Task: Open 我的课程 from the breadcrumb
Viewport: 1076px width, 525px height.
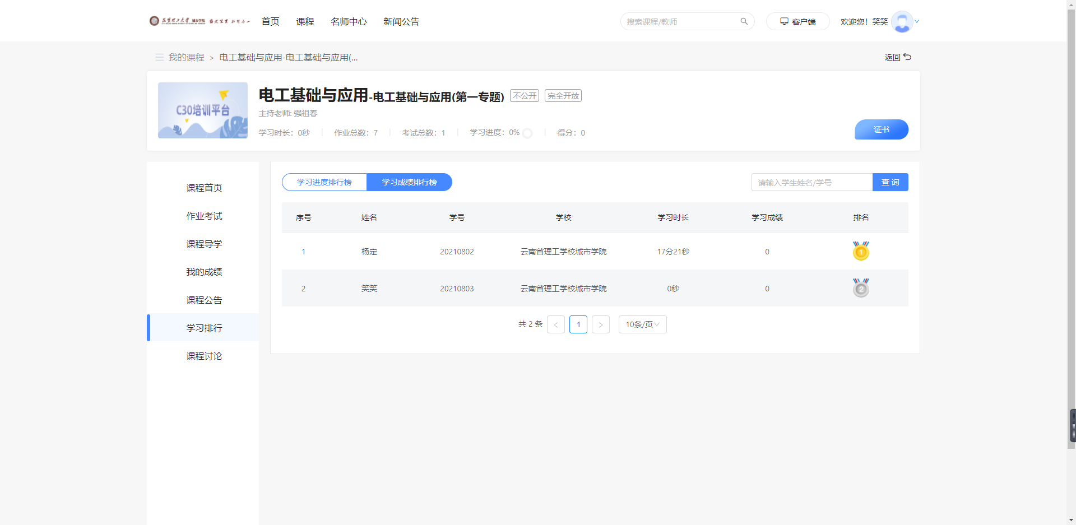Action: (x=186, y=57)
